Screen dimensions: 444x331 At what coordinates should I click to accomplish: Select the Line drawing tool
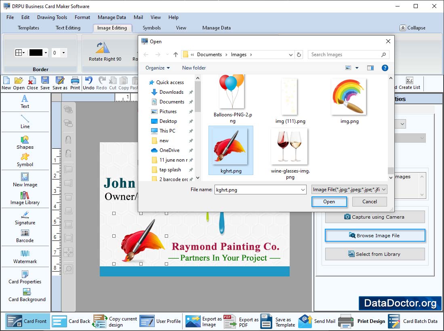click(x=25, y=122)
